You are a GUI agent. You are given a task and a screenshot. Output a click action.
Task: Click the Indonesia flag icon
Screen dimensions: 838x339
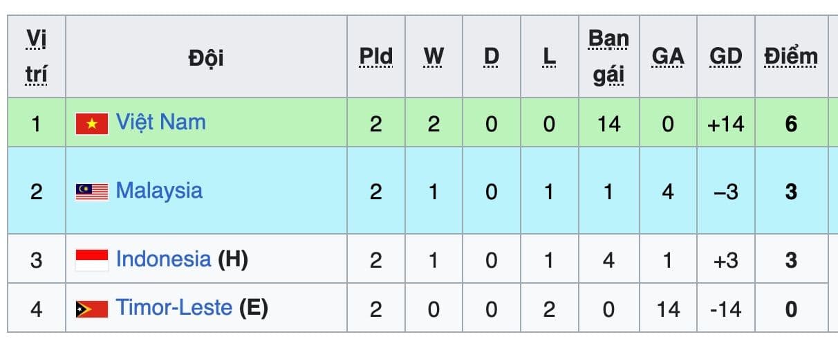tap(92, 260)
